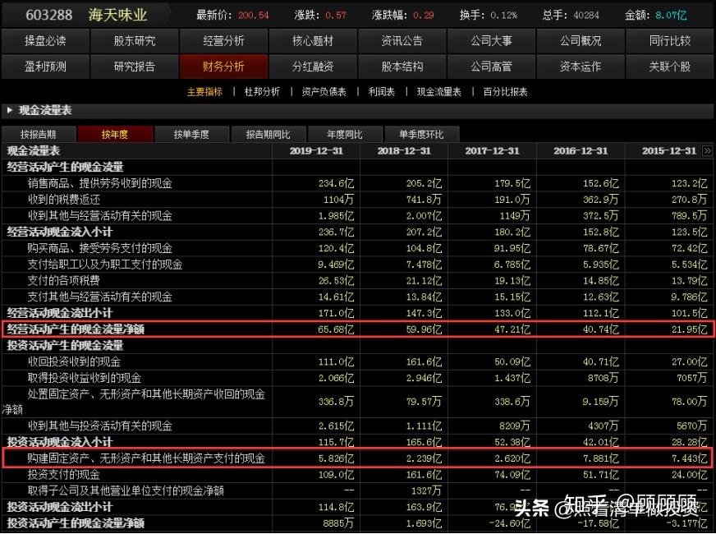Open 杜邦分析 sub-section link

(262, 92)
